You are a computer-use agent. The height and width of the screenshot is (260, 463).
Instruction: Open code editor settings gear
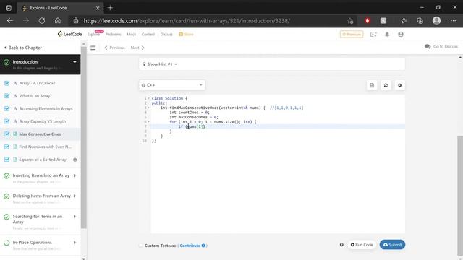click(399, 85)
